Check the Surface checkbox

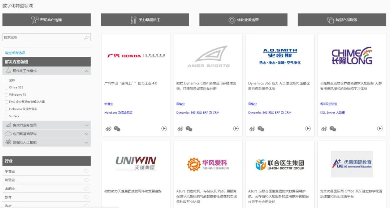tap(6, 116)
